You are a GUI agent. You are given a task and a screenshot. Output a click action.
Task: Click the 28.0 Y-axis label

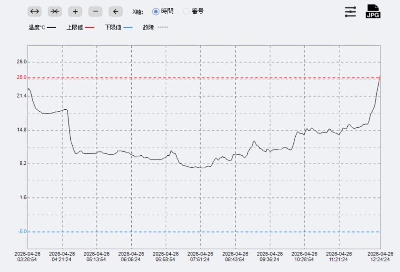21,62
